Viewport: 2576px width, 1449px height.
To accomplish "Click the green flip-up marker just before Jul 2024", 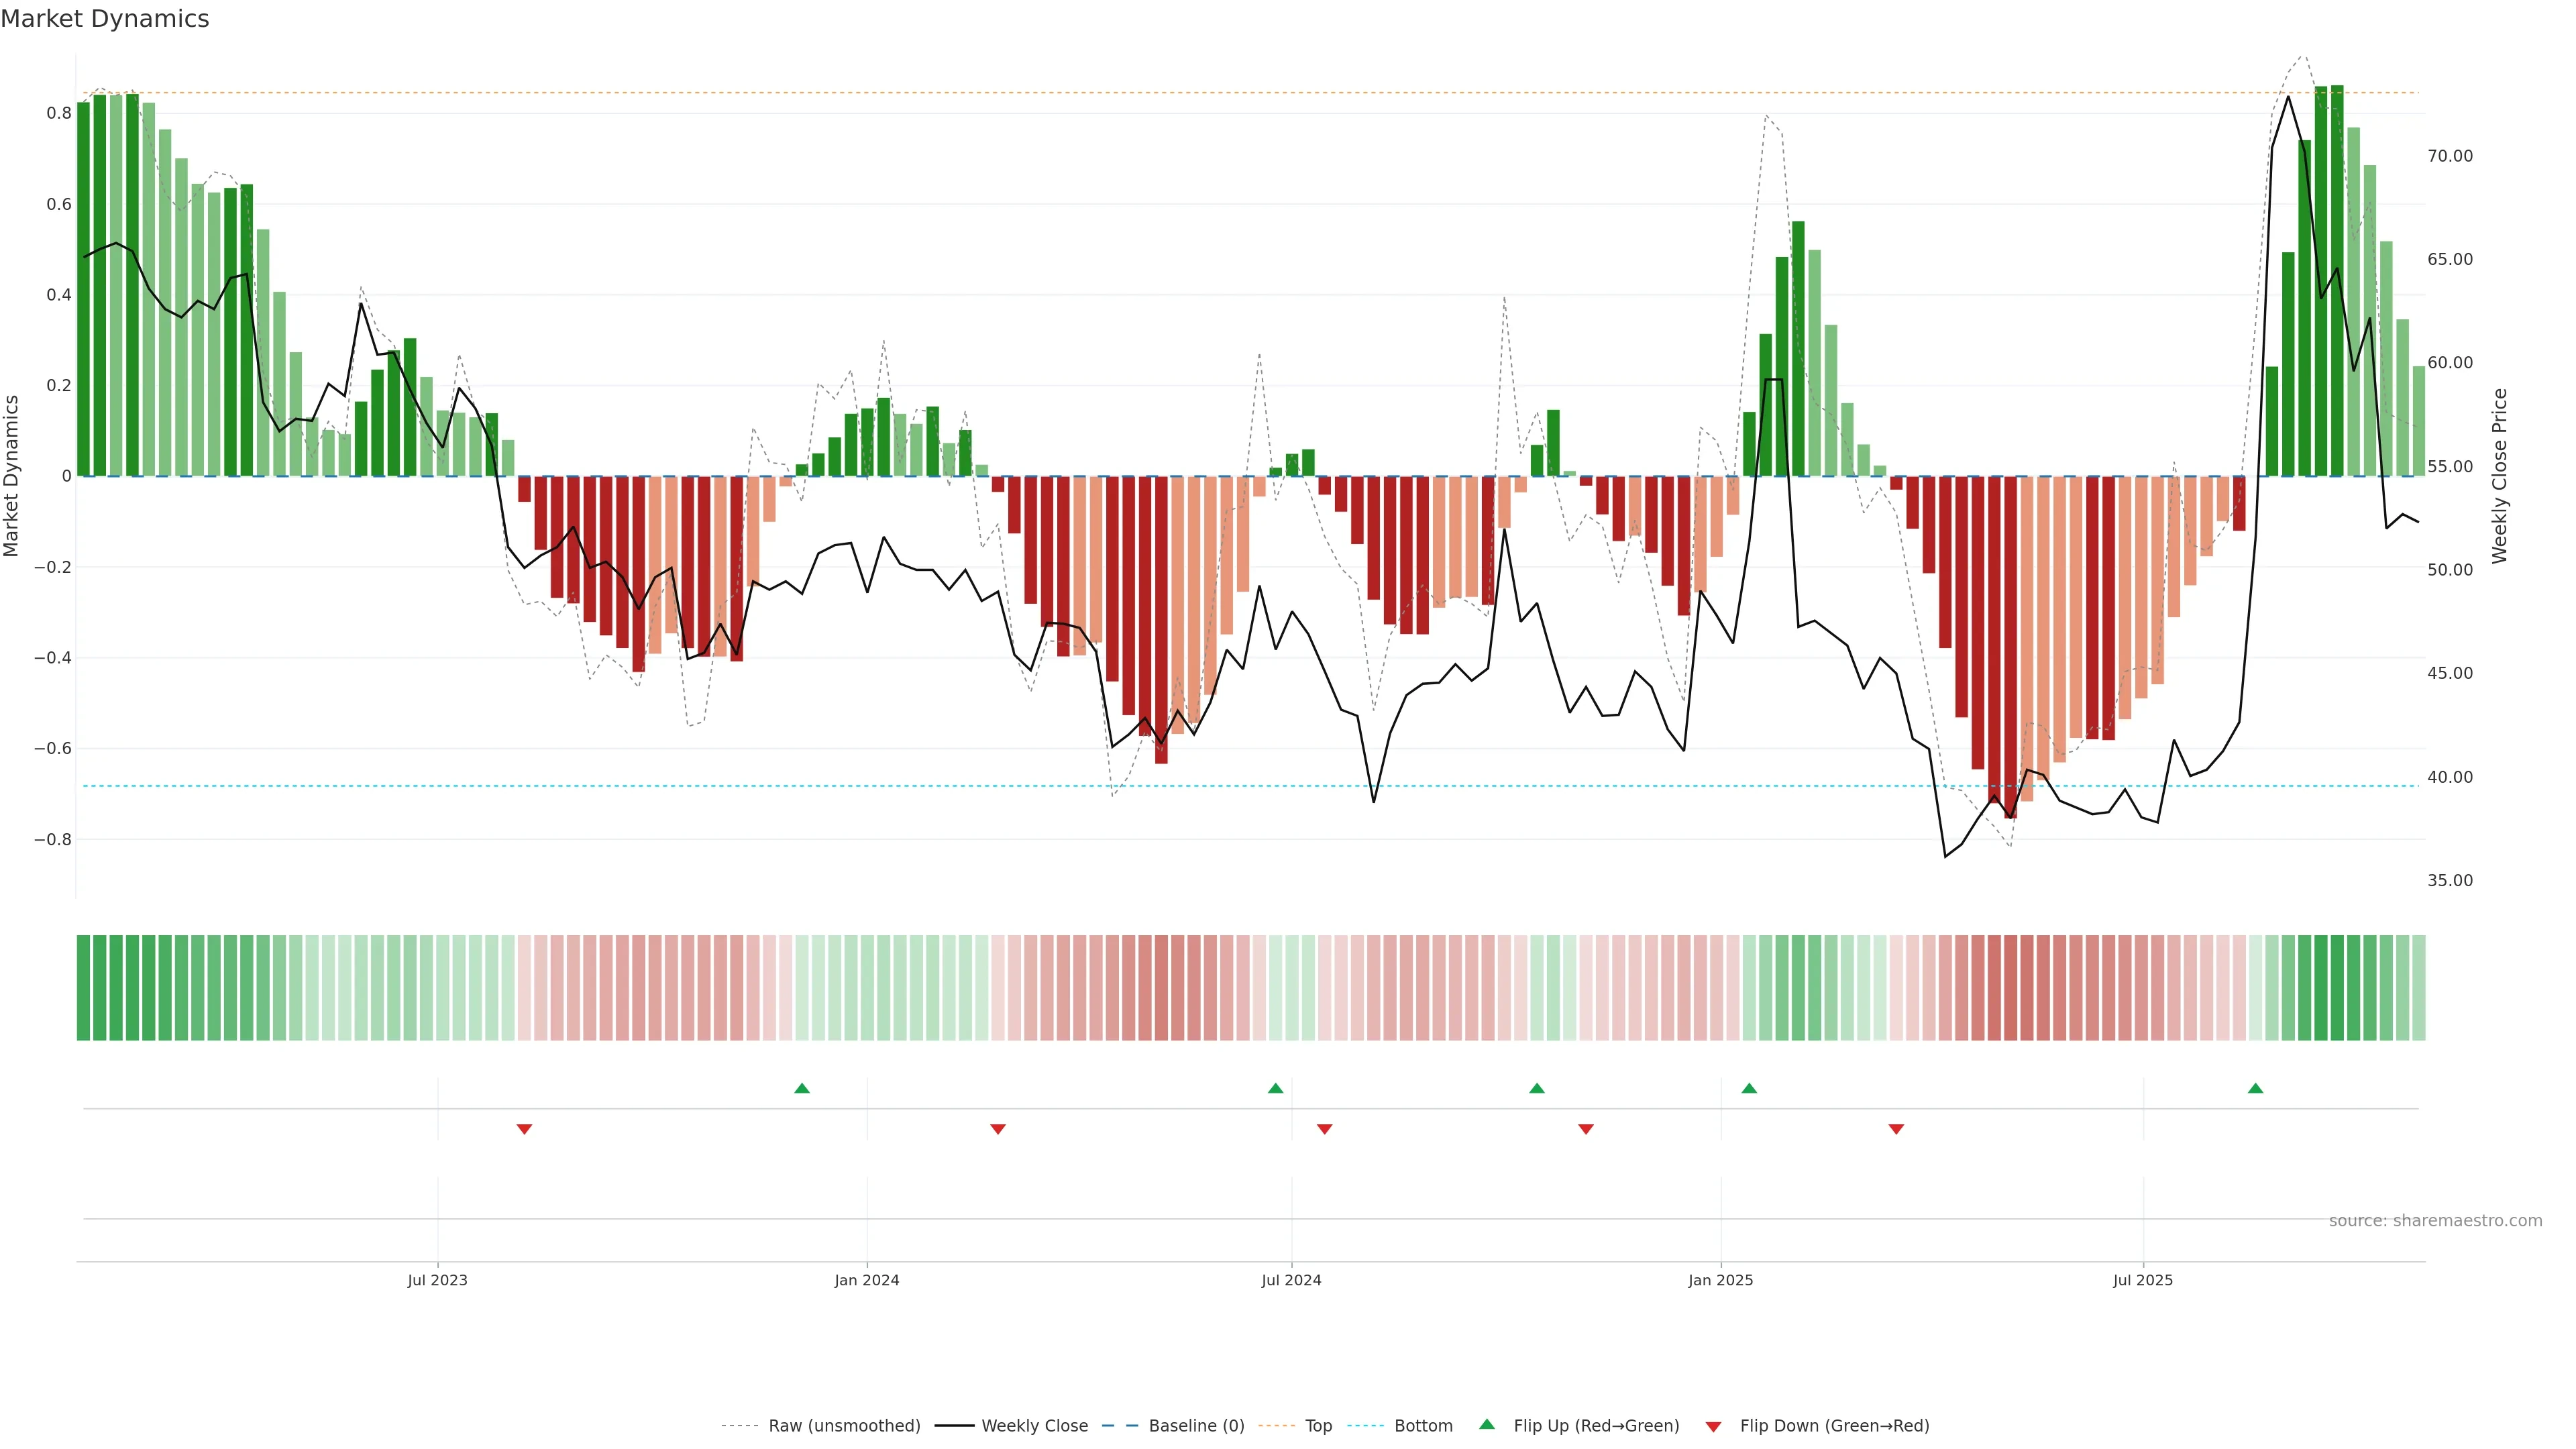I will (x=1275, y=1088).
